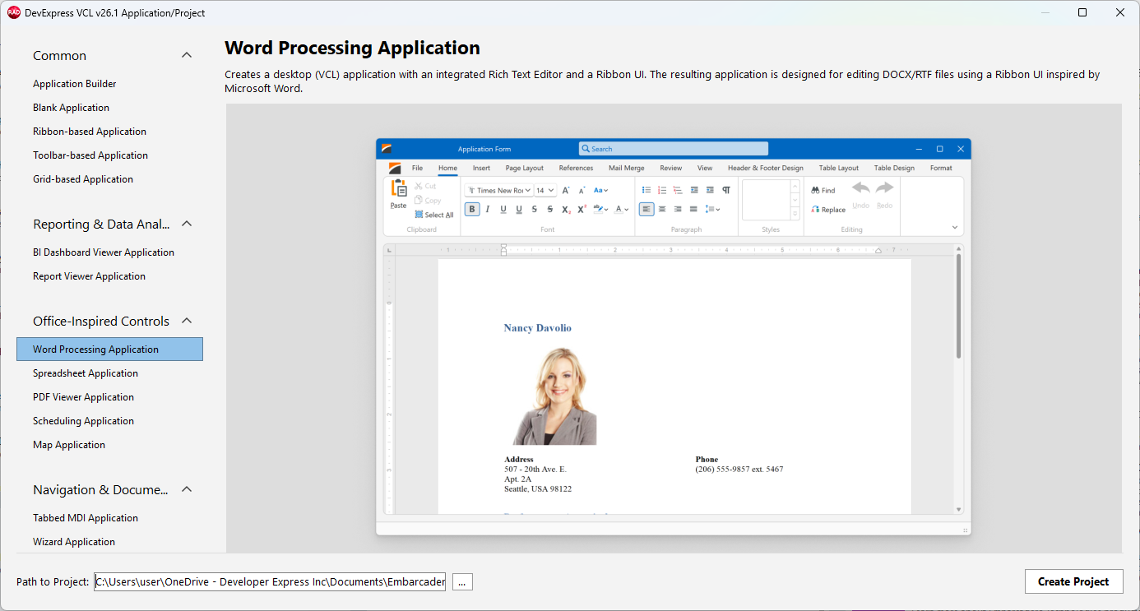Collapse the Common group chevron
This screenshot has height=611, width=1140.
(x=187, y=55)
